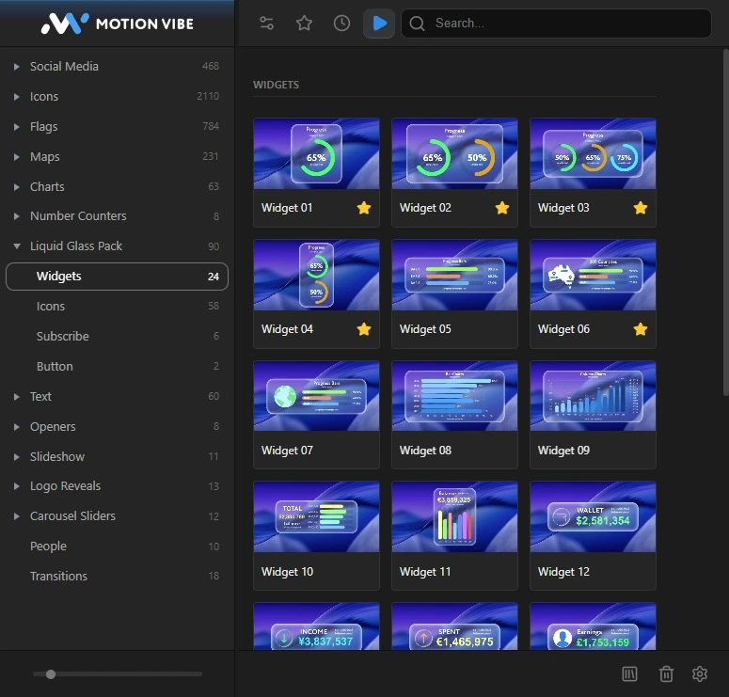This screenshot has width=729, height=697.
Task: Expand the Flags category arrow
Action: point(17,126)
